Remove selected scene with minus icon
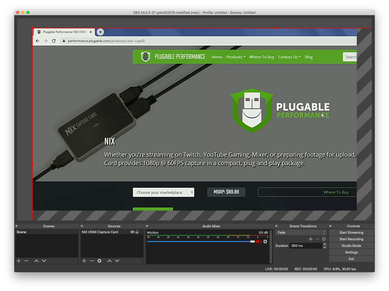389x291 pixels. point(26,261)
